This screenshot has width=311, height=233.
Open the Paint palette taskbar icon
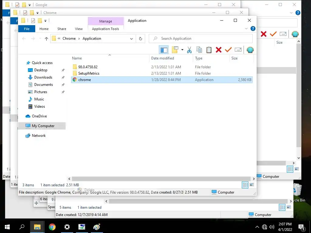click(97, 227)
